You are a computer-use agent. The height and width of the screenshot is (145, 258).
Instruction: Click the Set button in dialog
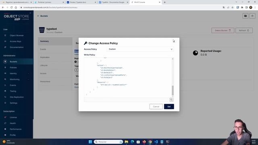click(169, 106)
